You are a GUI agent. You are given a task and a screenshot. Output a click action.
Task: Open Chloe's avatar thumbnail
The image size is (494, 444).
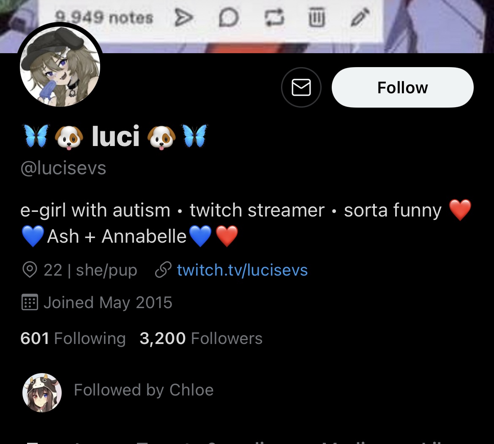(x=42, y=393)
